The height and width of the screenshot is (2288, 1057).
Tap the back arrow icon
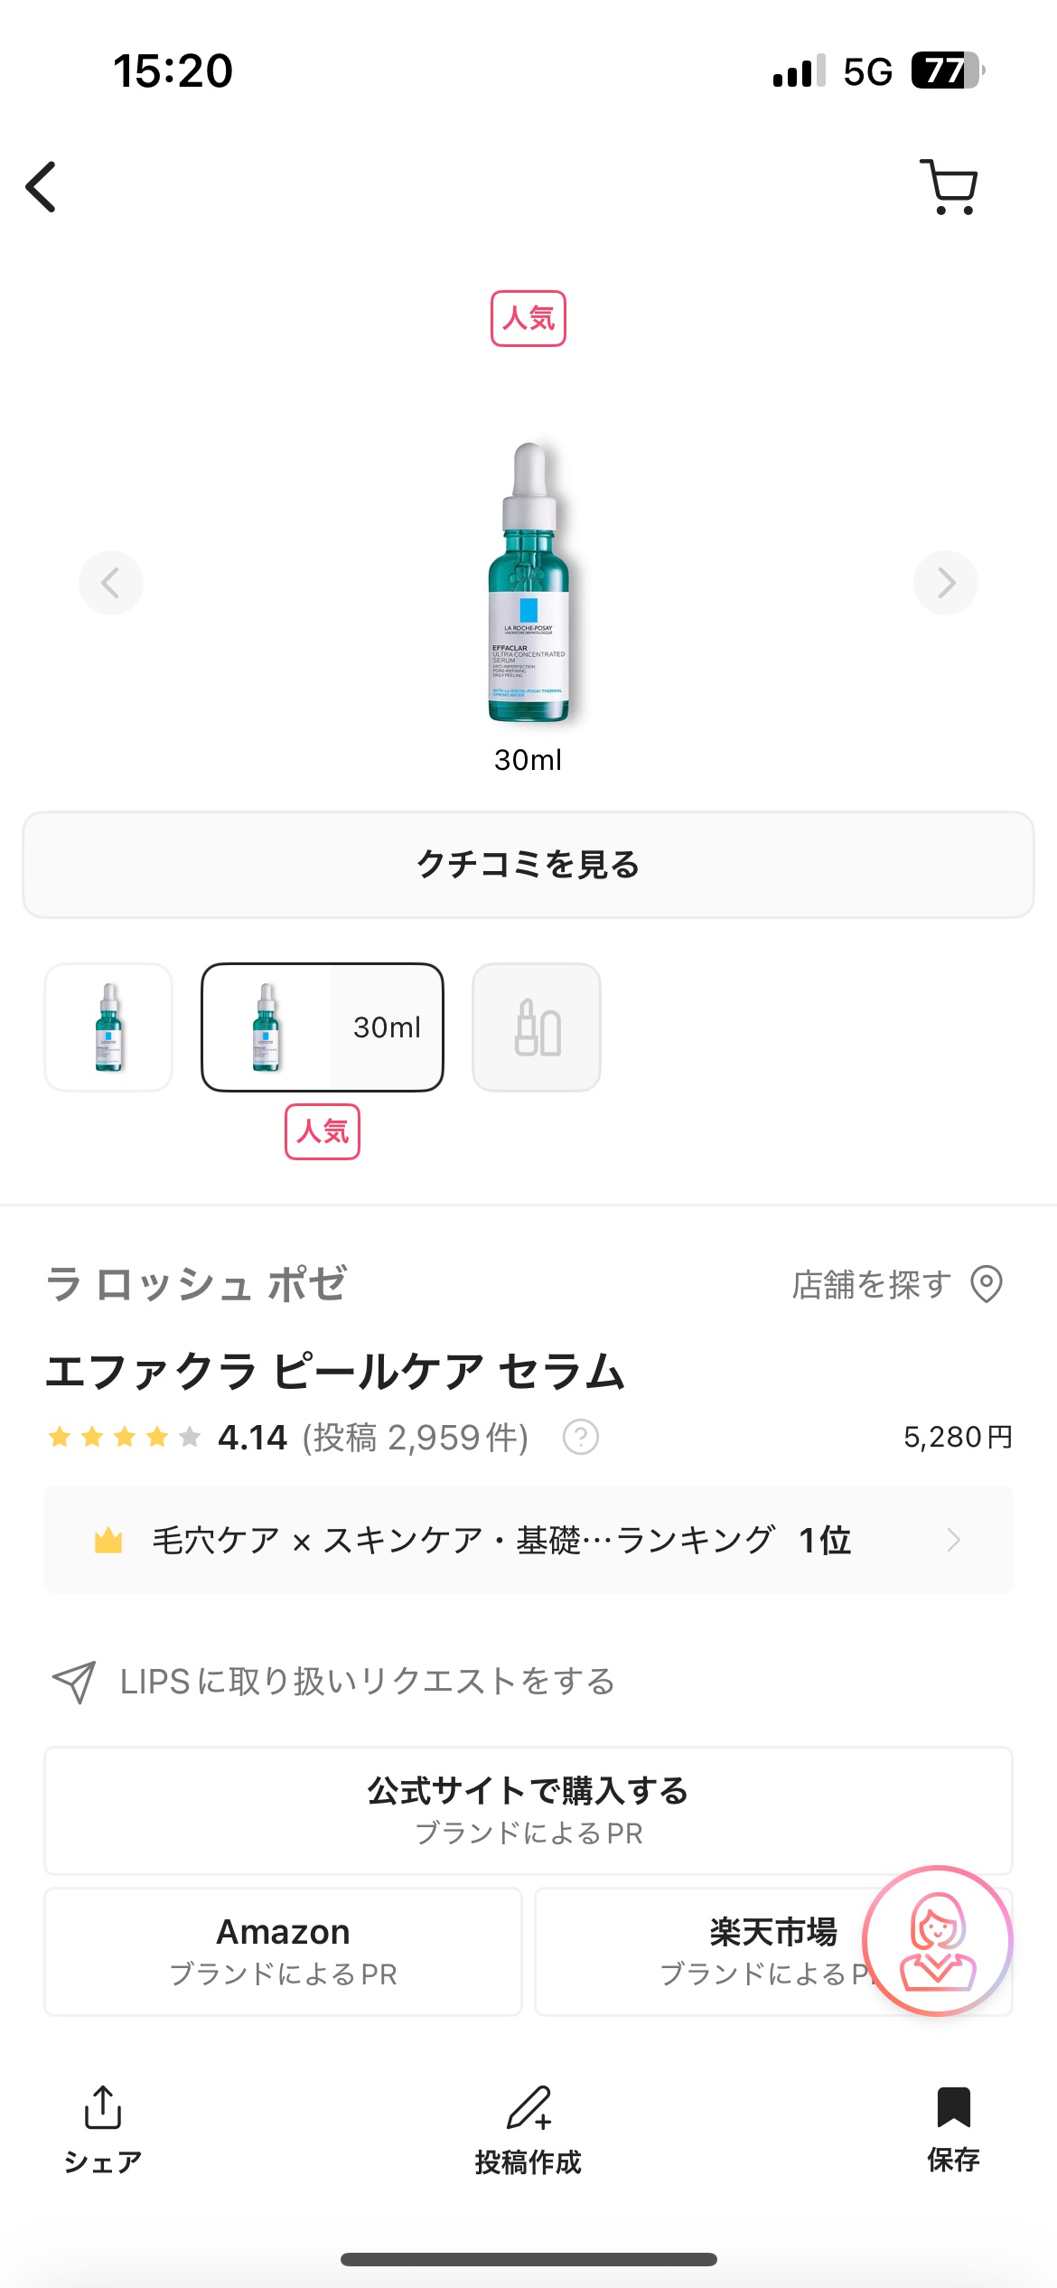click(42, 187)
